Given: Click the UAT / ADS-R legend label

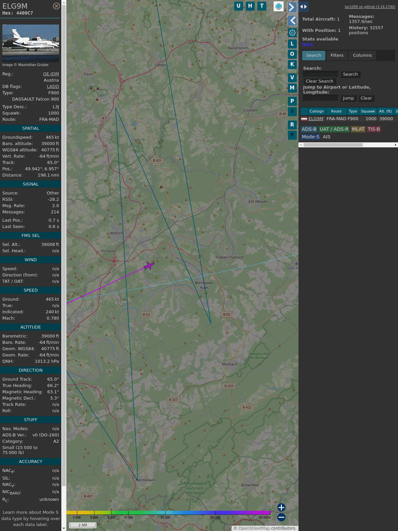Looking at the screenshot, I should point(334,129).
